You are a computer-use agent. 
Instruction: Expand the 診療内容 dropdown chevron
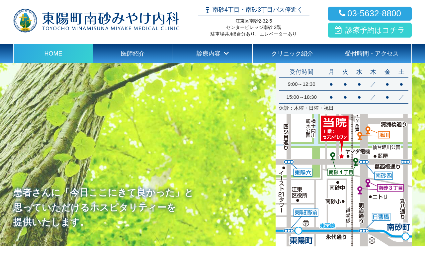(x=226, y=54)
